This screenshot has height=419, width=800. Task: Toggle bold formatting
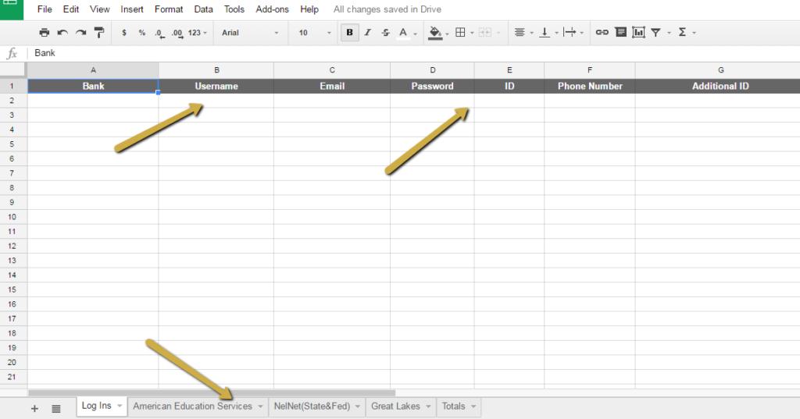coord(349,33)
